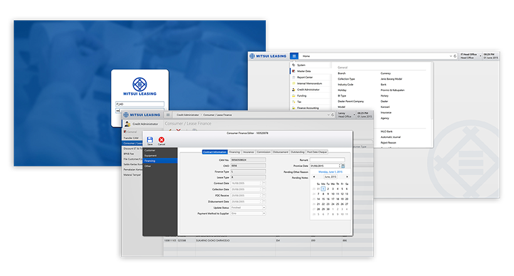Viewport: 514px width, 276px height.
Task: Open the Master Data menu item
Action: click(x=305, y=71)
